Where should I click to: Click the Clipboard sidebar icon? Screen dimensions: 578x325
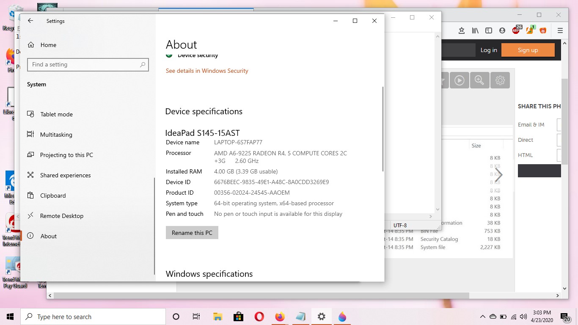[30, 196]
